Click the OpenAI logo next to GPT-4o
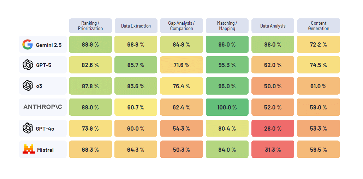 (28, 128)
